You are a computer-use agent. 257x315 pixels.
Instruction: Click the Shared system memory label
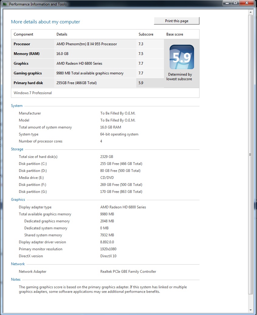point(43,235)
